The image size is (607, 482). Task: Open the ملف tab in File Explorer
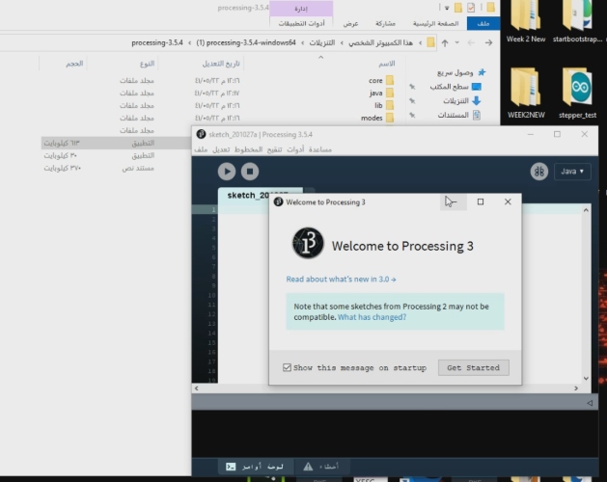[x=483, y=23]
